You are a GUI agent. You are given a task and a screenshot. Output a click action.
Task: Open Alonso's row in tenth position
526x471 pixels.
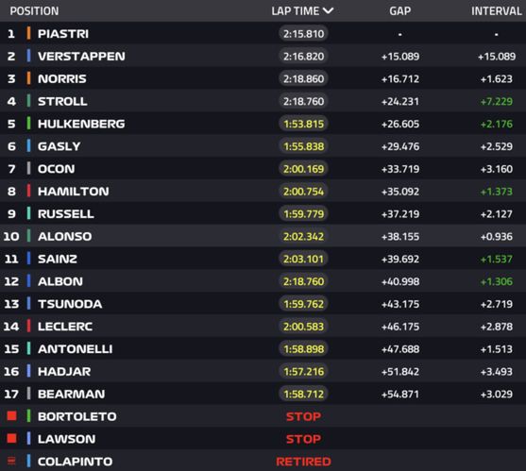(263, 236)
